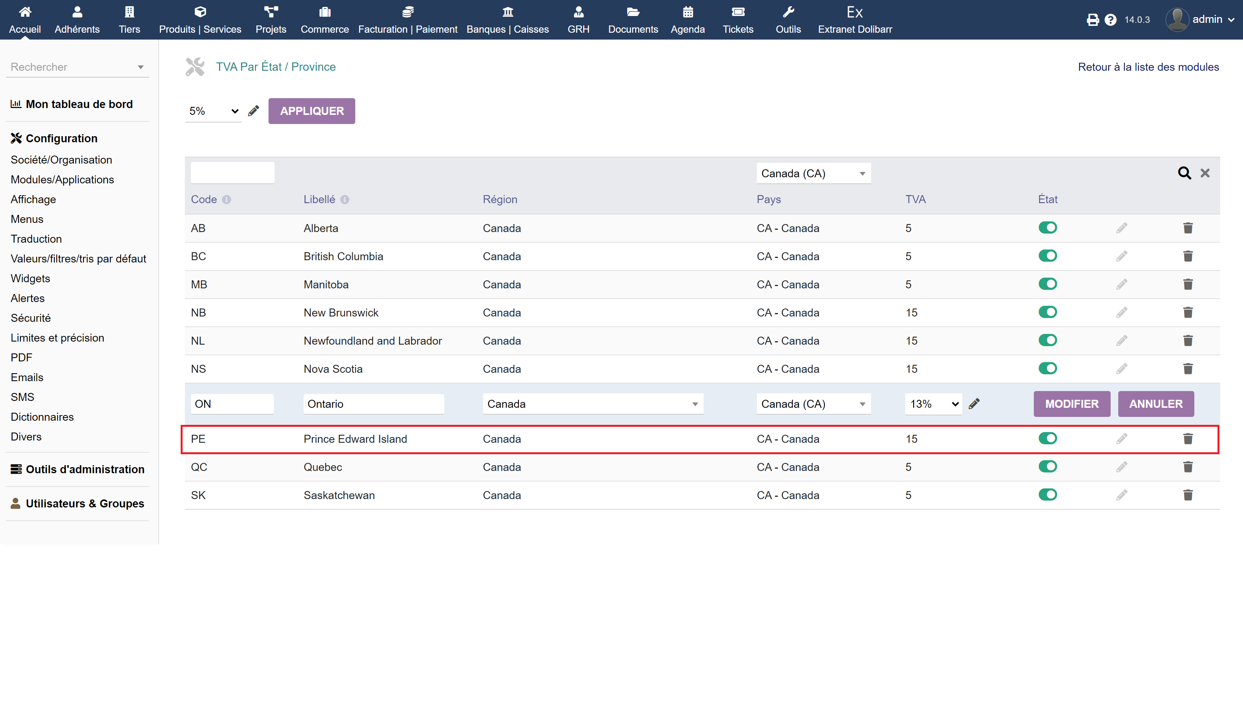Viewport: 1243px width, 706px height.
Task: Toggle Prince Edward Island status switch
Action: (1047, 438)
